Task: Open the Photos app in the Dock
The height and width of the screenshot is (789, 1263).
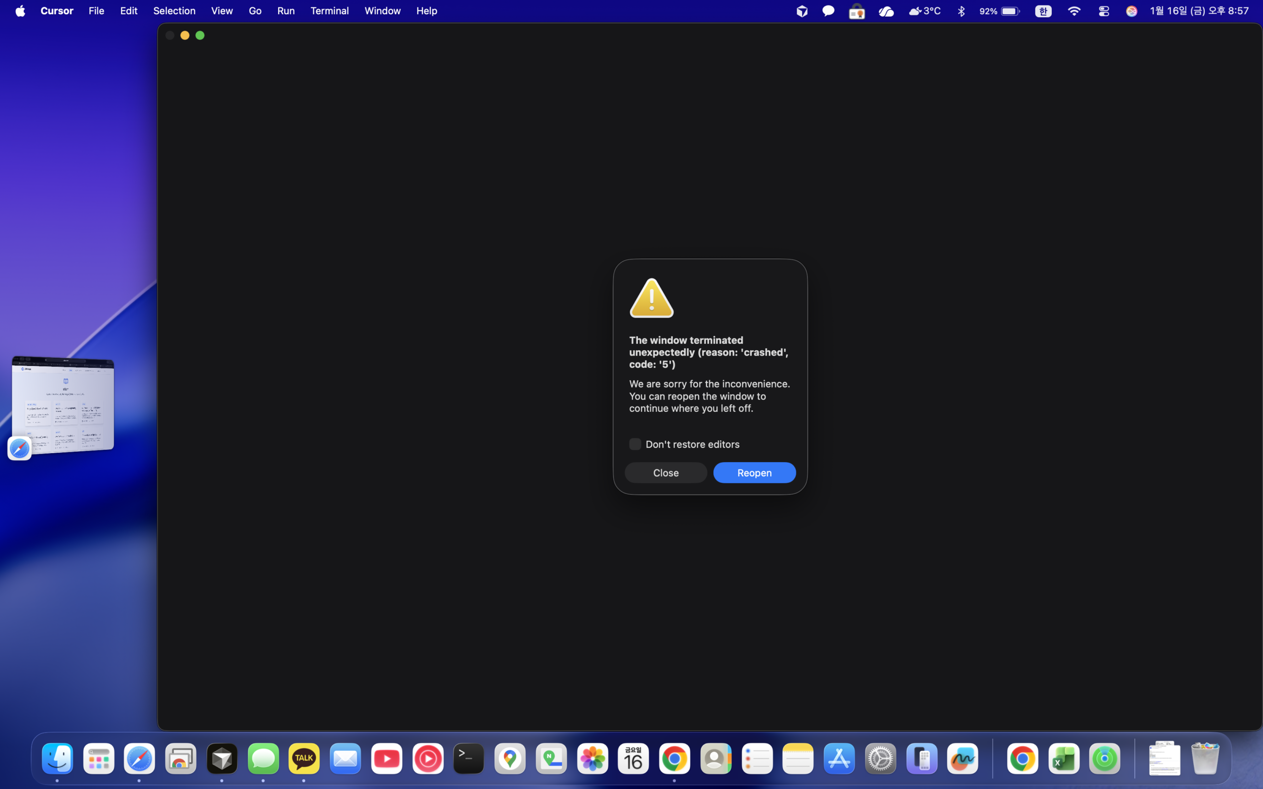Action: [593, 758]
